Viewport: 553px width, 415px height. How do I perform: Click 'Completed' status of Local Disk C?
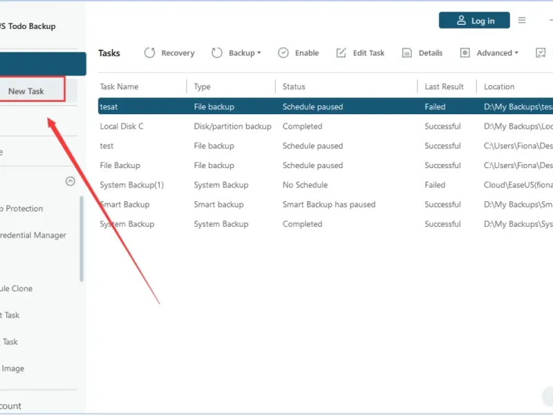(302, 127)
